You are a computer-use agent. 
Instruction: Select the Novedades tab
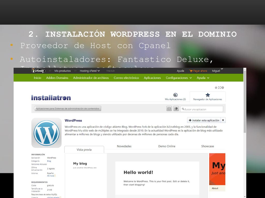[124, 146]
